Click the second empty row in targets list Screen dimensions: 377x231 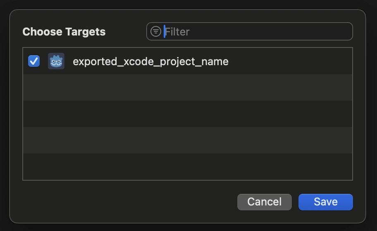point(188,114)
